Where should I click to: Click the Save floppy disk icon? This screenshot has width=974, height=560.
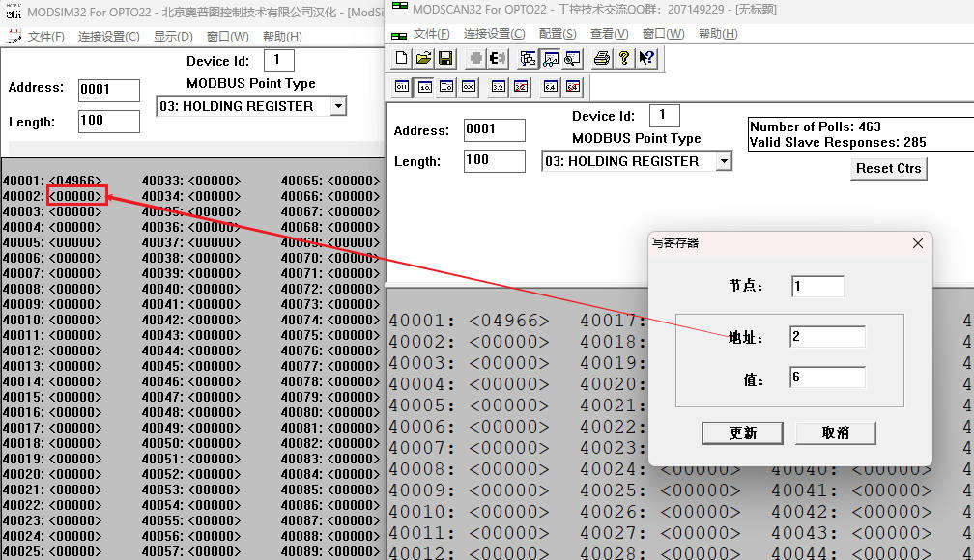point(445,59)
